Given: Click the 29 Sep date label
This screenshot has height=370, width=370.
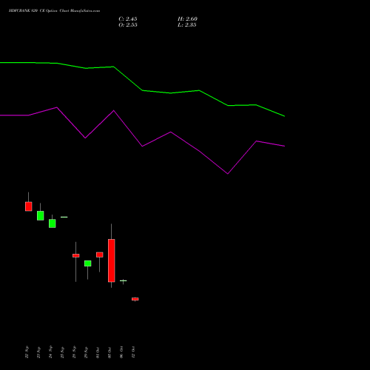Looking at the screenshot, I should pos(86,352).
